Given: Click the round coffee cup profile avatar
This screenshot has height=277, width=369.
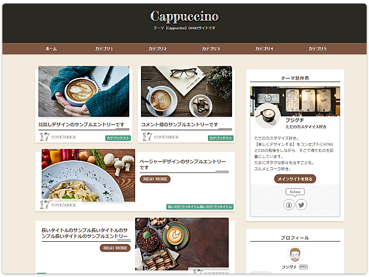Looking at the screenshot, I should (267, 116).
